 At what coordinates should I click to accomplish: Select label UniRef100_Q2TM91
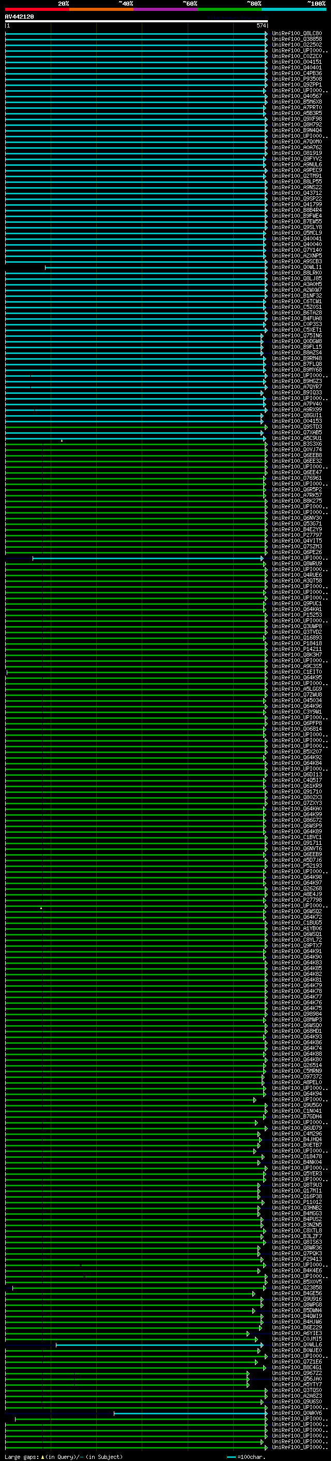click(x=297, y=176)
